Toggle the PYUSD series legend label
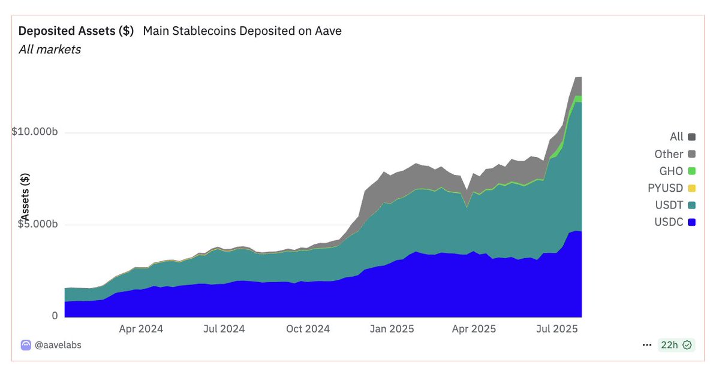Image resolution: width=719 pixels, height=375 pixels. [666, 187]
